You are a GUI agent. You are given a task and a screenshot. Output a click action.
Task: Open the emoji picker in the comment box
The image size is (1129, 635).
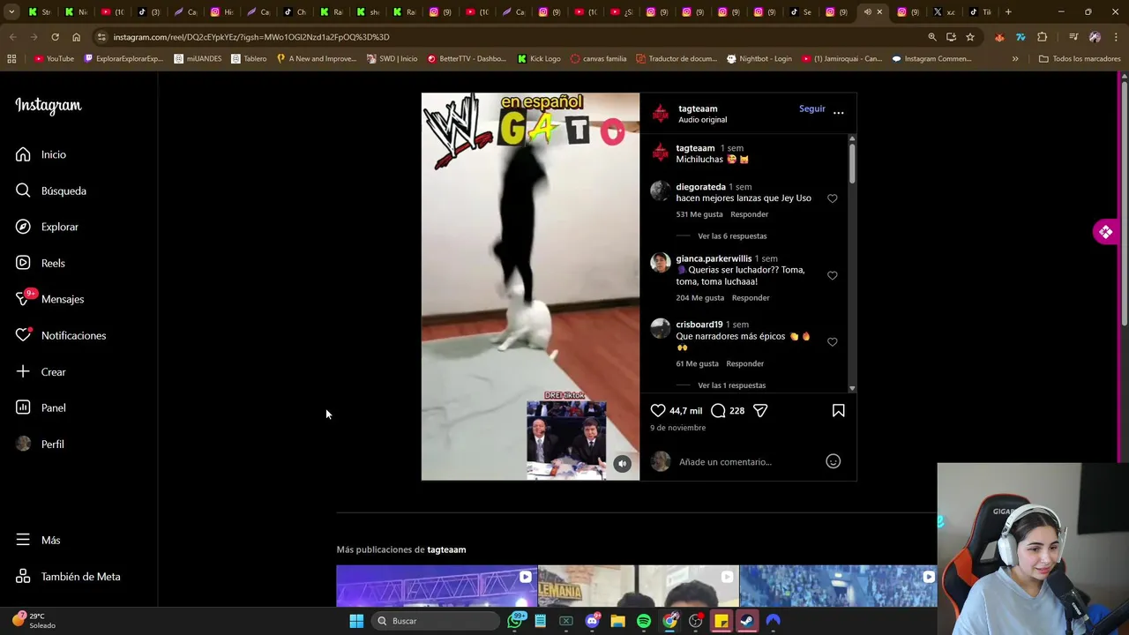click(833, 461)
